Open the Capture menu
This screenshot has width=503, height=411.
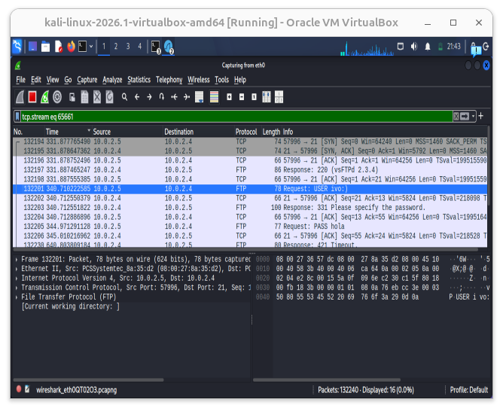click(x=87, y=80)
